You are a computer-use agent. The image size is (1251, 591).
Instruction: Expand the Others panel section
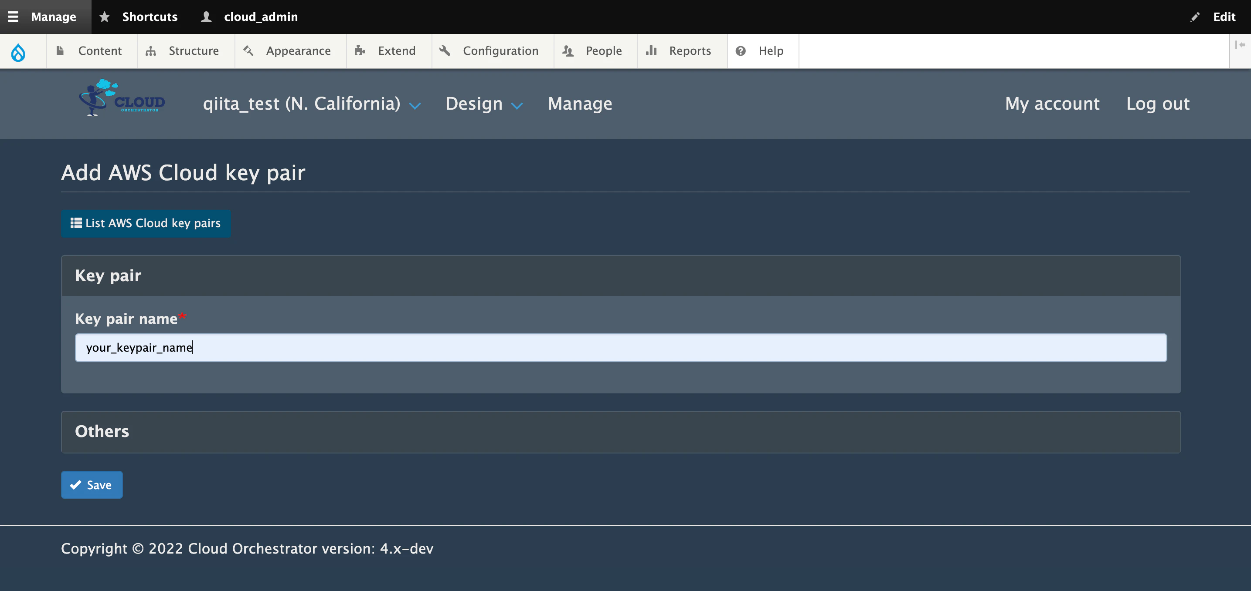(621, 432)
